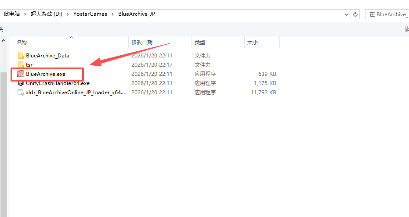Refresh the current folder view
This screenshot has width=409, height=217.
tap(355, 14)
